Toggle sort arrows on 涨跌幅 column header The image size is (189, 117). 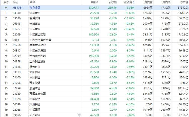134,2
